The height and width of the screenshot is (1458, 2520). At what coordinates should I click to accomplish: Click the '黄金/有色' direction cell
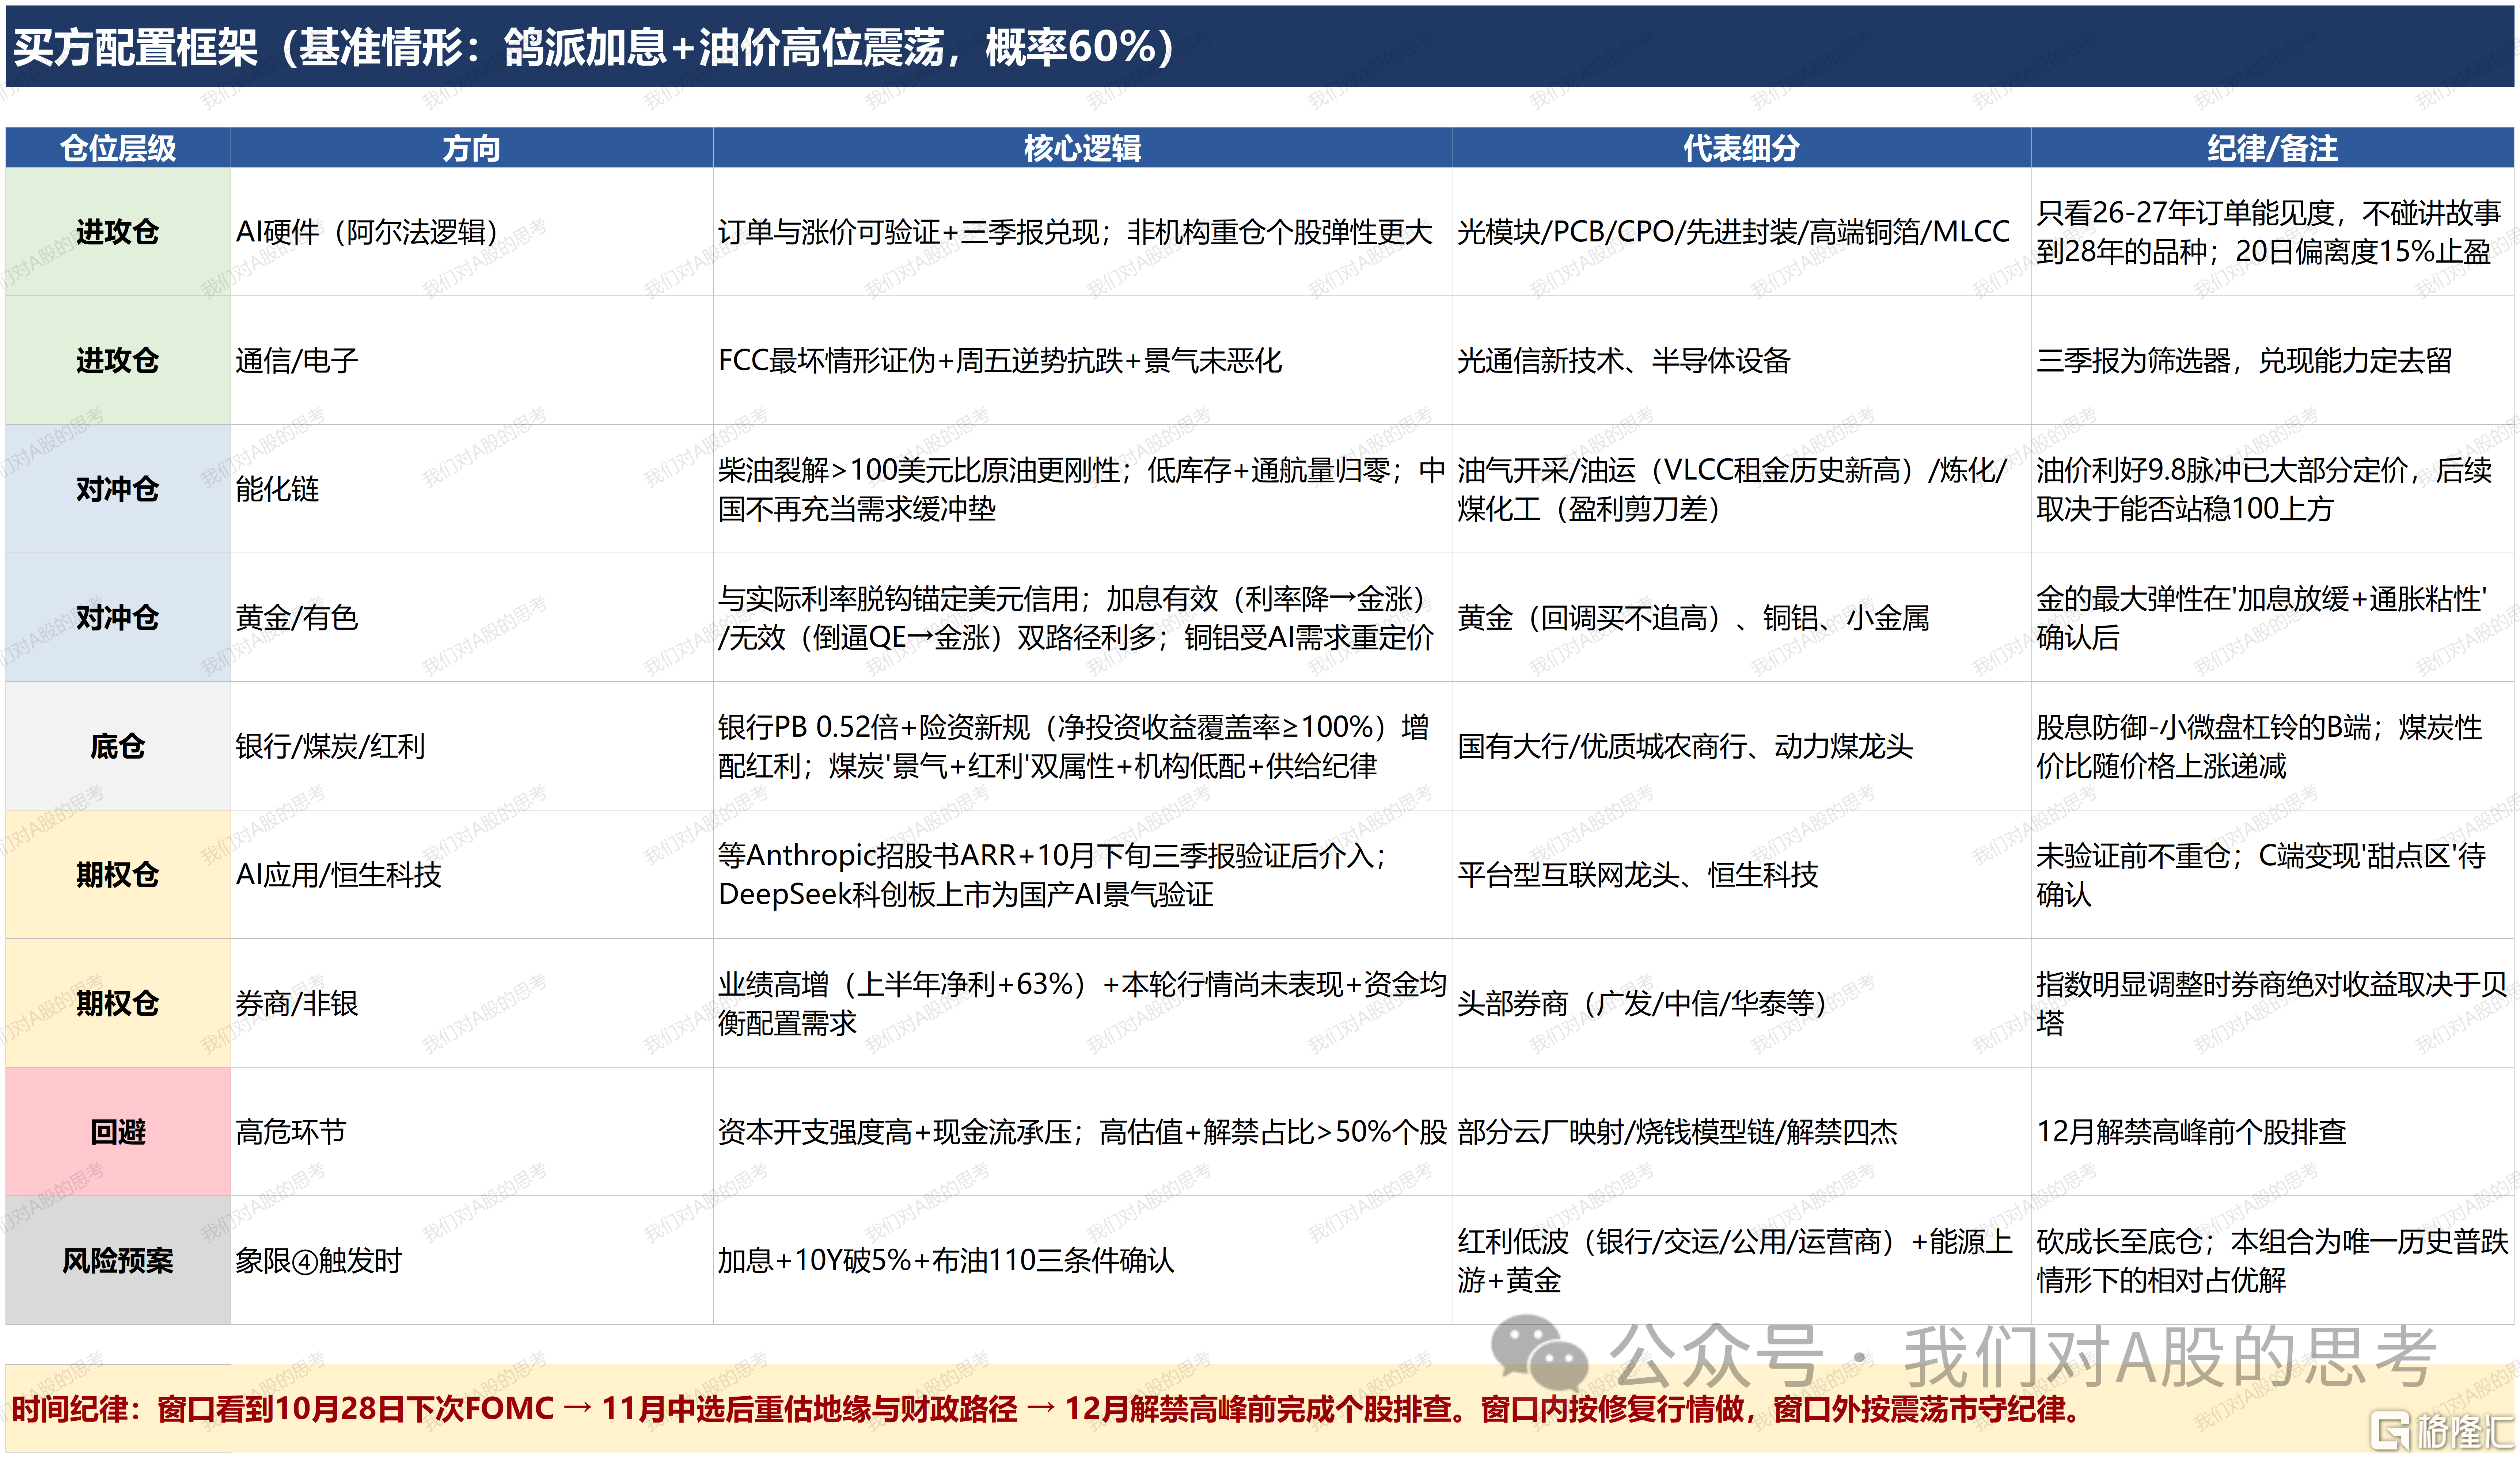pos(472,618)
